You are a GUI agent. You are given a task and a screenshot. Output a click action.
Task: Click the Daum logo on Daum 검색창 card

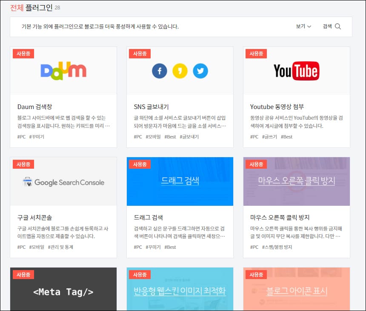tap(63, 71)
